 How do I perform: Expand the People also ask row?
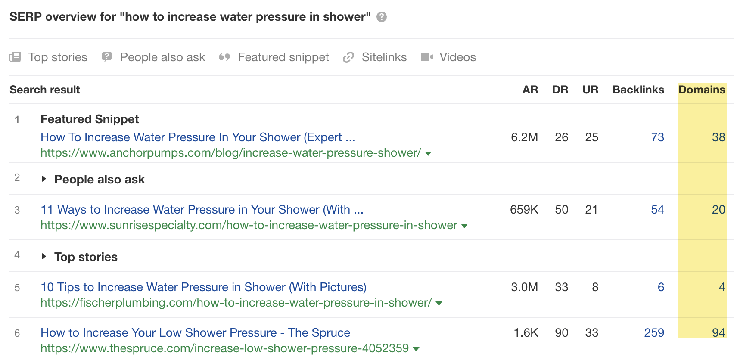pyautogui.click(x=44, y=179)
